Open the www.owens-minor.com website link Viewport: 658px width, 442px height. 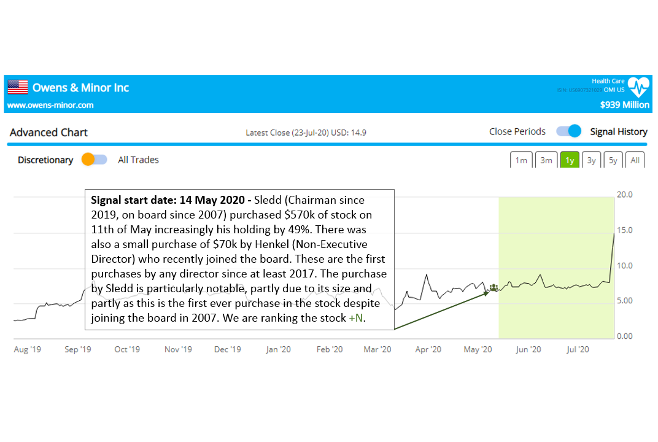[50, 105]
